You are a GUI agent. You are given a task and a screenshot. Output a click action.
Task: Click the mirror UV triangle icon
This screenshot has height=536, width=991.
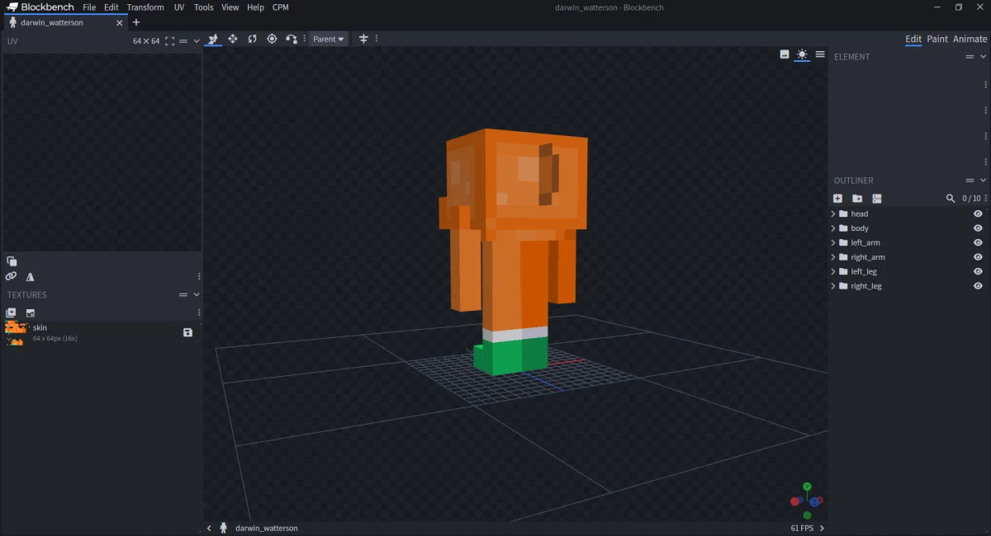coord(31,277)
